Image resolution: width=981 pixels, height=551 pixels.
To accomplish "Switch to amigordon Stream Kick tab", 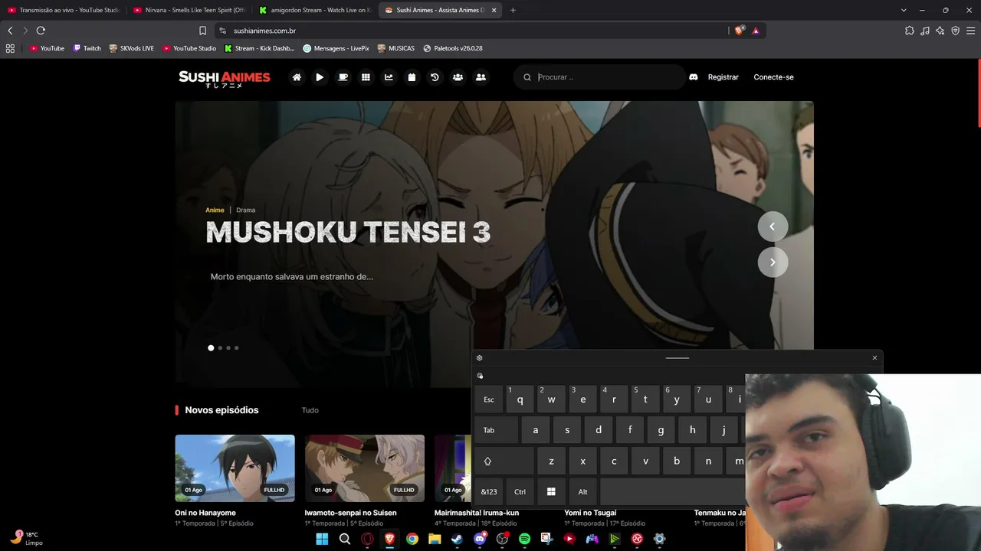I will point(314,10).
